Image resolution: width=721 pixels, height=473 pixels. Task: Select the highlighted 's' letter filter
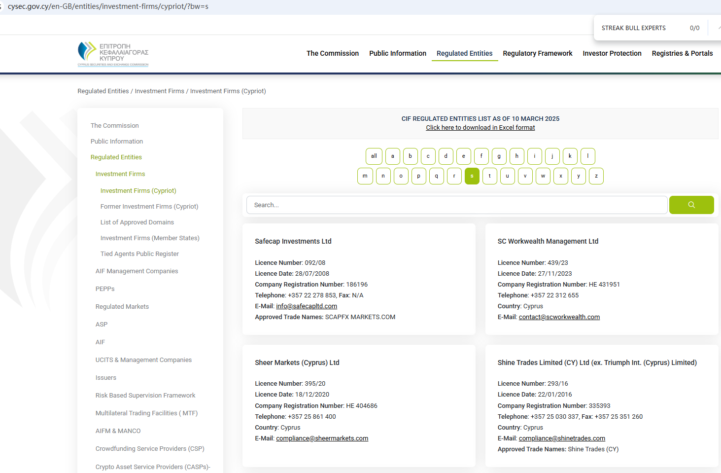click(x=472, y=176)
